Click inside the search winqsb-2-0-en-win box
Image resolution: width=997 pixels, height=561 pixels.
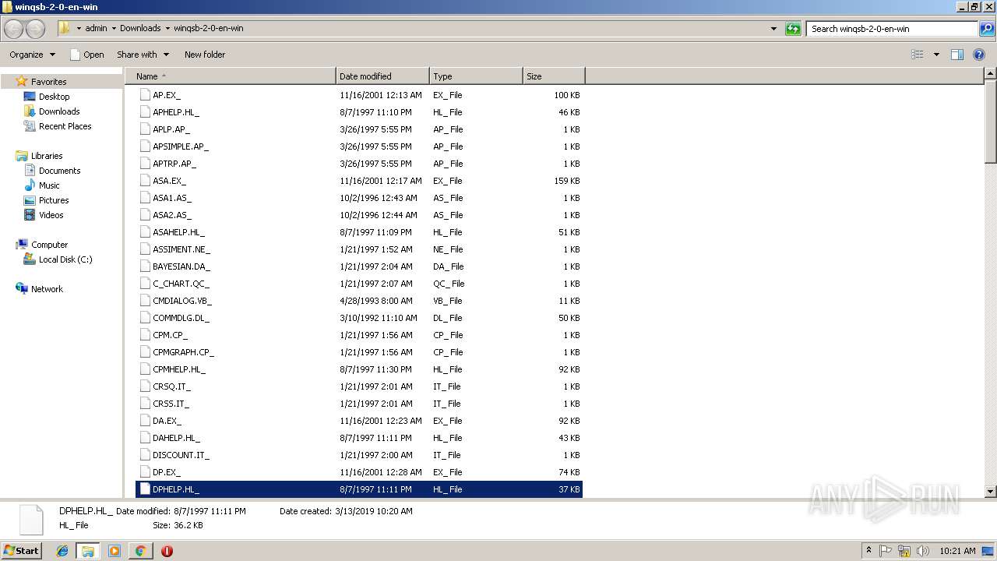pyautogui.click(x=893, y=29)
